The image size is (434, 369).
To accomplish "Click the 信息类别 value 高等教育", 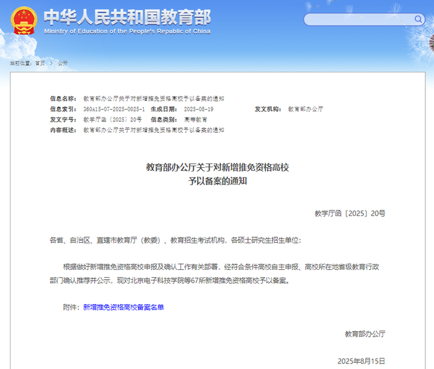I will 195,119.
